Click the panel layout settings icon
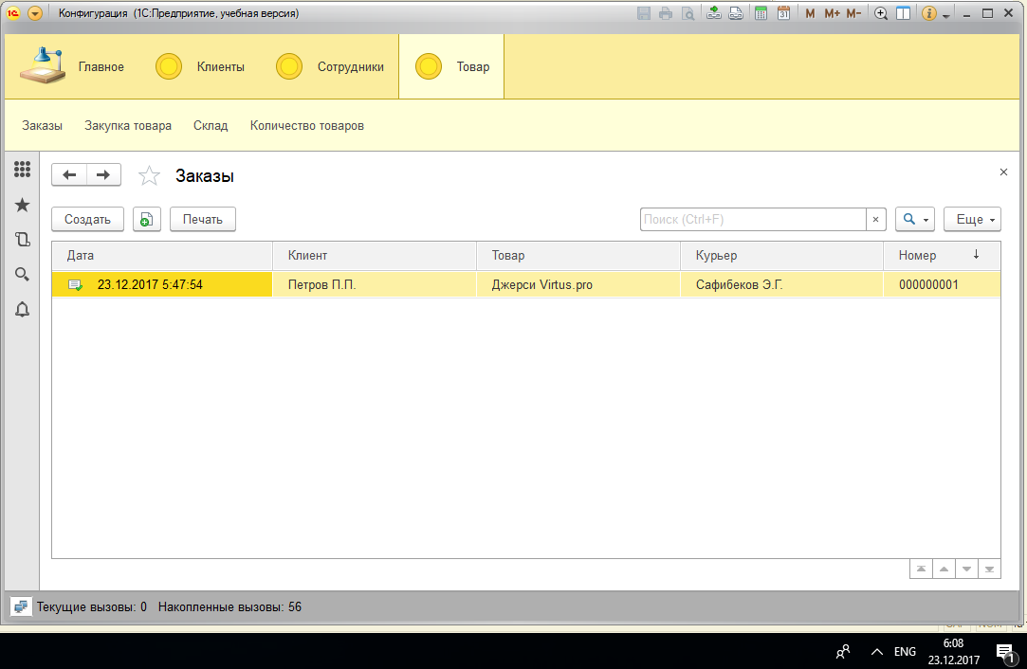Viewport: 1027px width, 669px height. pyautogui.click(x=903, y=13)
